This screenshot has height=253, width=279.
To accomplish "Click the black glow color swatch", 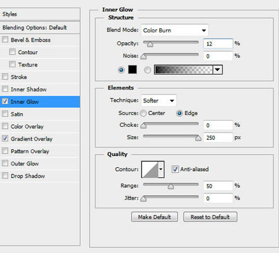I will [132, 70].
